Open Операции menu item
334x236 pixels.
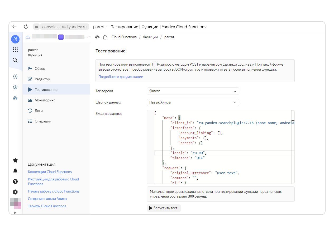point(56,121)
